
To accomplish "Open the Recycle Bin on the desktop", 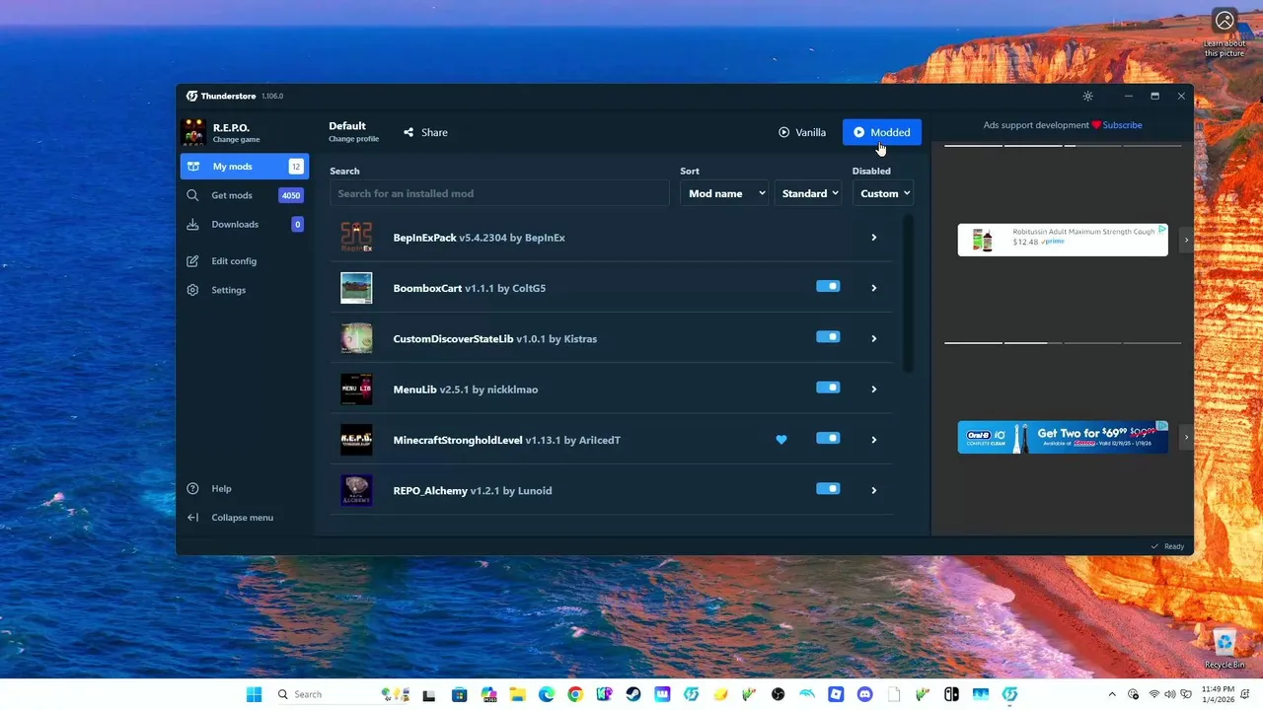I will coord(1225,648).
